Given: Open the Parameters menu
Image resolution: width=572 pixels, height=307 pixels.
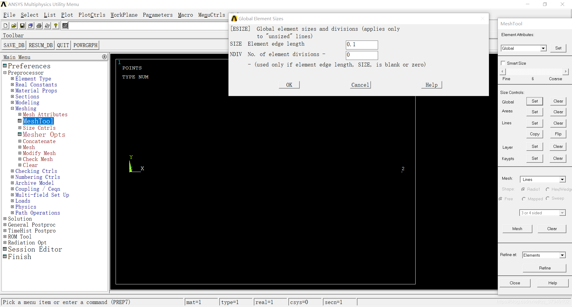Looking at the screenshot, I should click(x=158, y=15).
